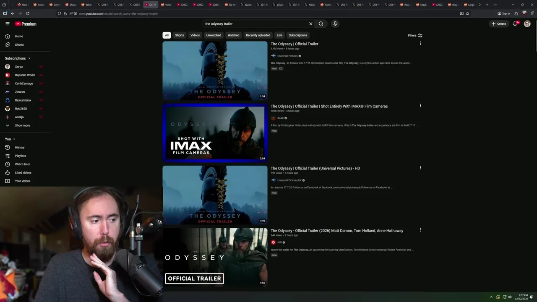Screen dimensions: 537x302
Task: Open options menu for Universal Pictures UK result
Action: (420, 168)
